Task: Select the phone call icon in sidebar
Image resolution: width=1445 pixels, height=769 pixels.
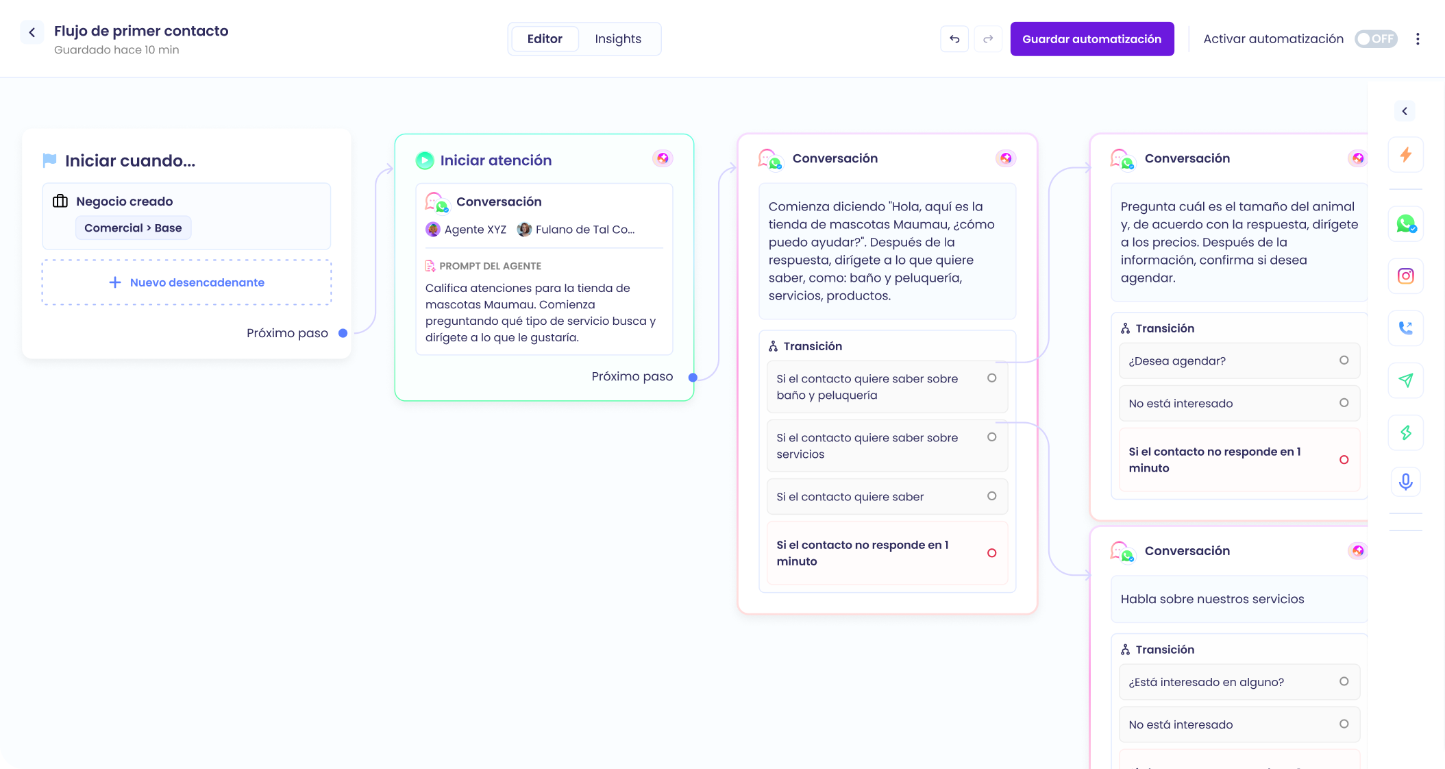Action: click(1405, 328)
